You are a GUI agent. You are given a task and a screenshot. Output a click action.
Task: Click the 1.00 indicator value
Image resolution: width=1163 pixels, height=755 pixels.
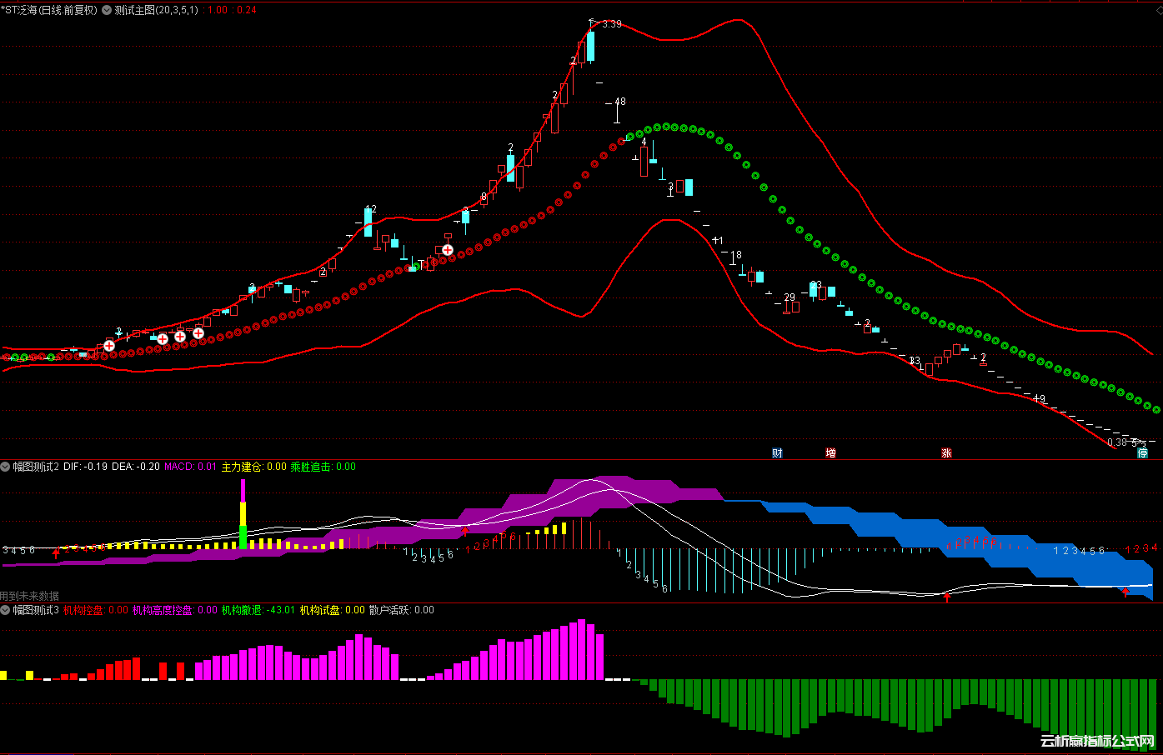coord(217,10)
